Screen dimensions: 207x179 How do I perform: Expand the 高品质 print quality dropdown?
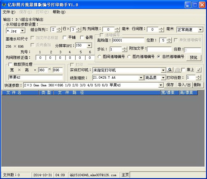[x=163, y=78]
